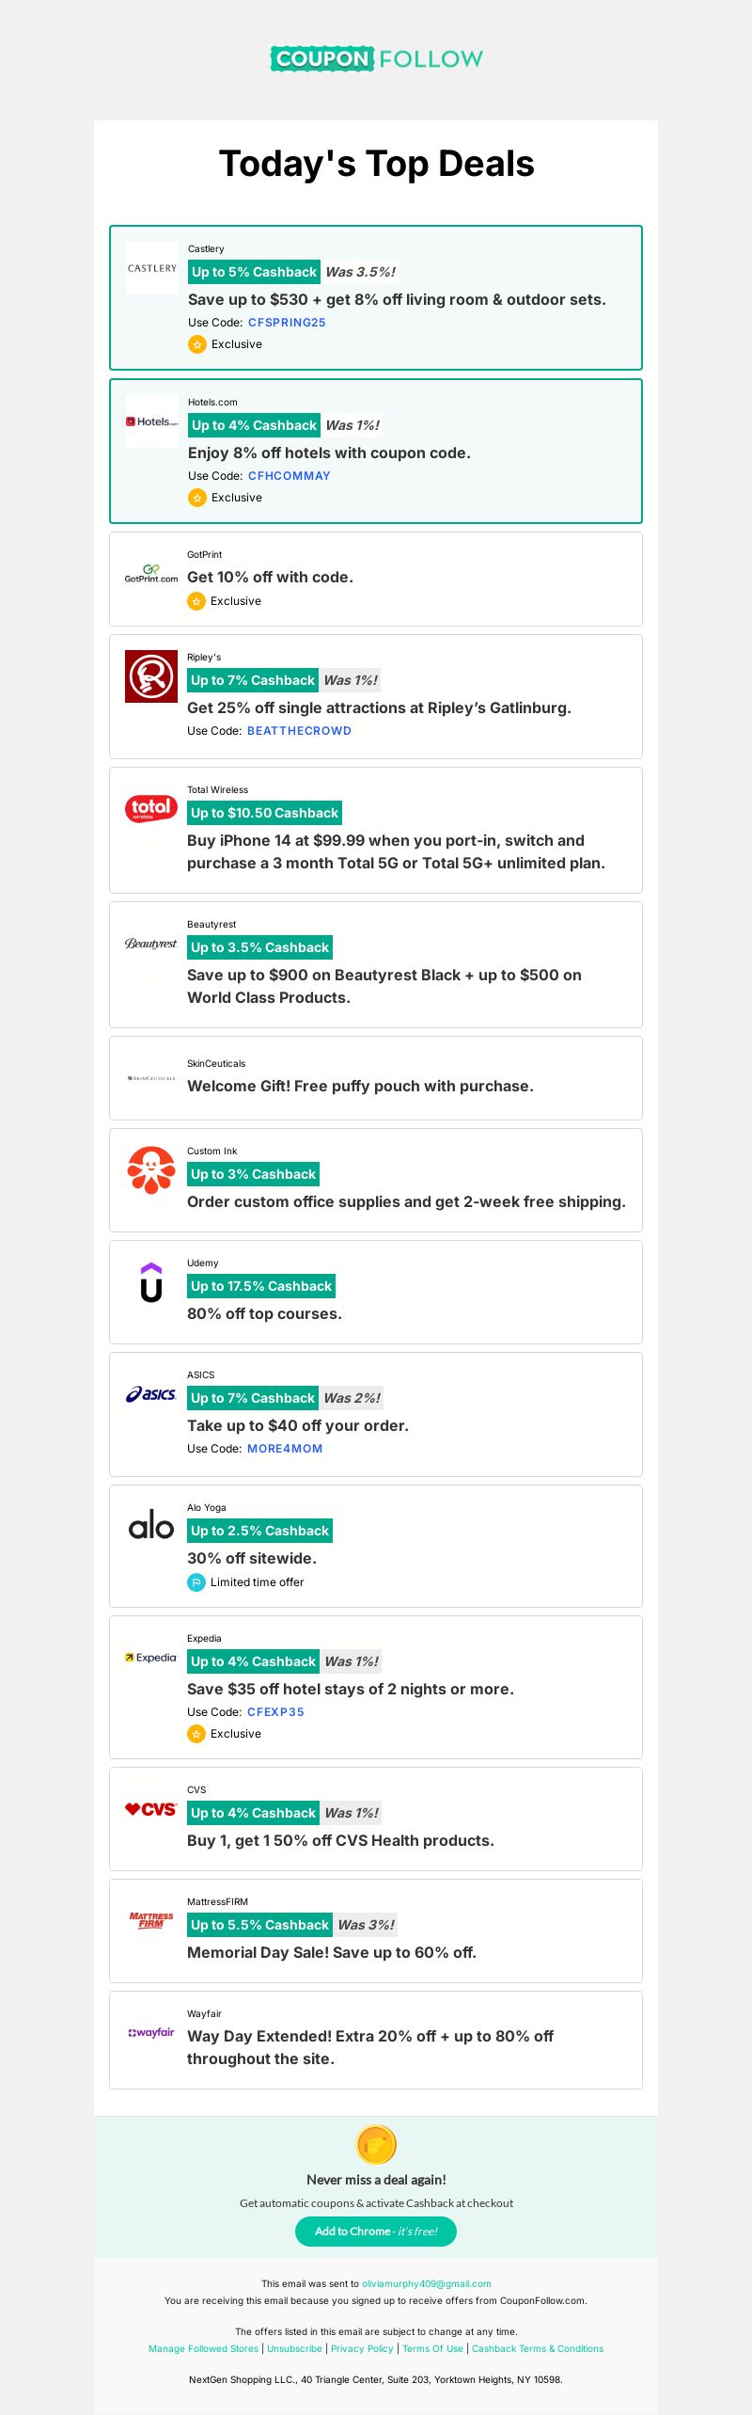Open the Castlery store logo
The image size is (752, 2415).
(152, 268)
